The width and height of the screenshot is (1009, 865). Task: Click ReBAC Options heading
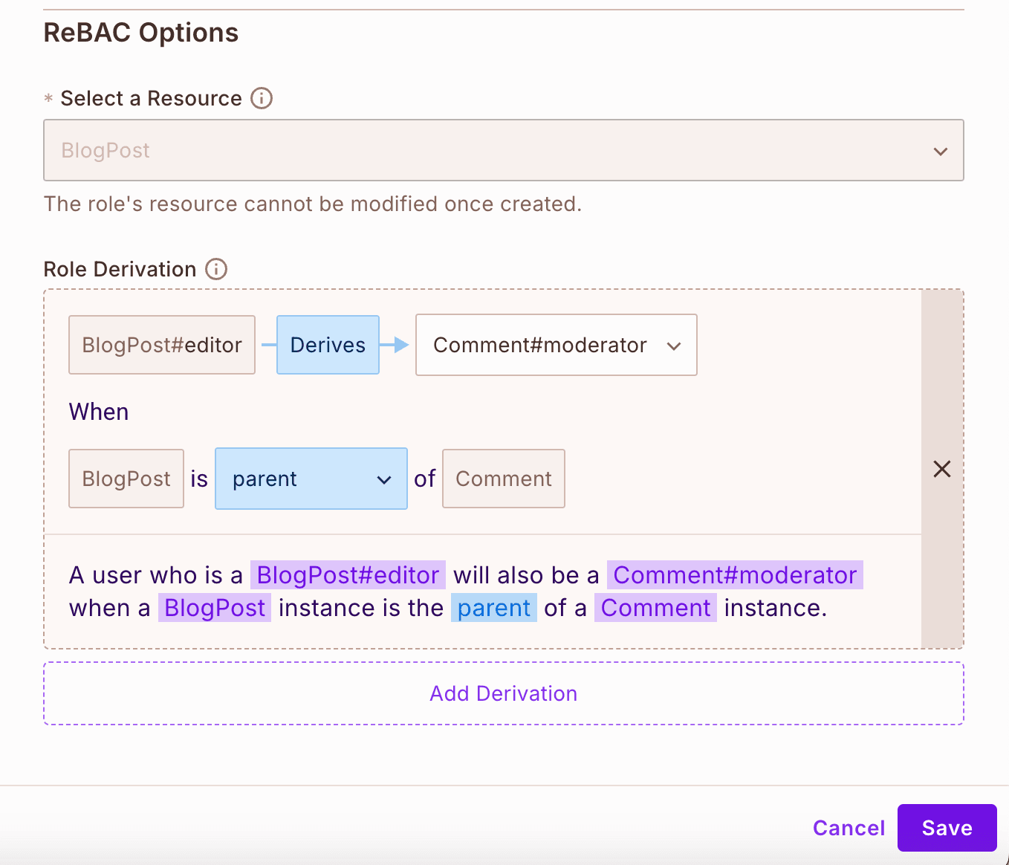pyautogui.click(x=141, y=33)
